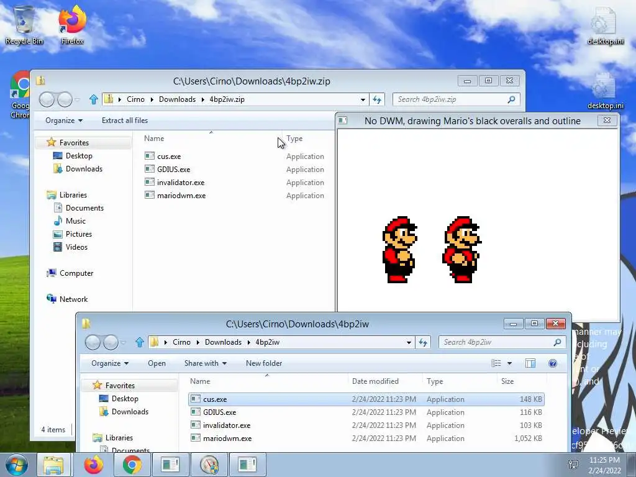Screen dimensions: 636x477
Task: Expand the address history dropdown in the 4bp2iw folder window
Action: pyautogui.click(x=409, y=342)
